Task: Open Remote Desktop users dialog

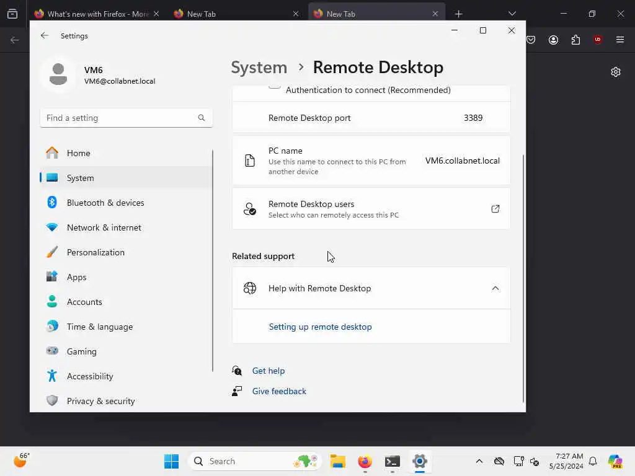Action: [x=371, y=209]
